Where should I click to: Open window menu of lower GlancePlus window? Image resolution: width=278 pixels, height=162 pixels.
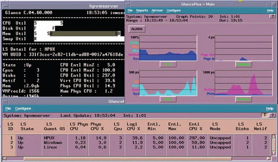[6, 101]
